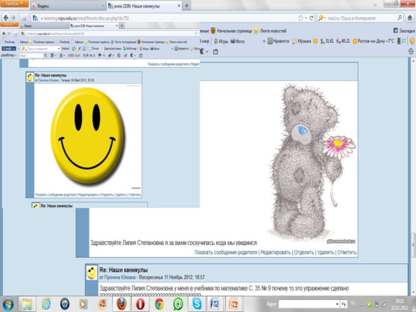416x312 pixels.
Task: Click Удалить link below the teddy bear post
Action: (325, 252)
